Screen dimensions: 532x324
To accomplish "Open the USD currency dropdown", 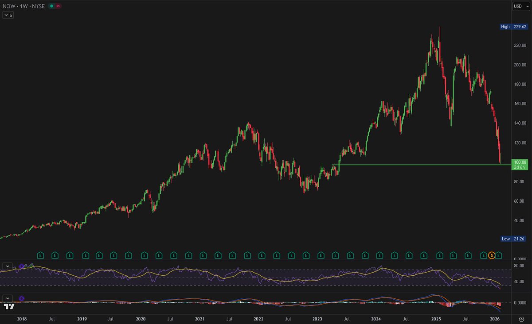I will (x=518, y=6).
